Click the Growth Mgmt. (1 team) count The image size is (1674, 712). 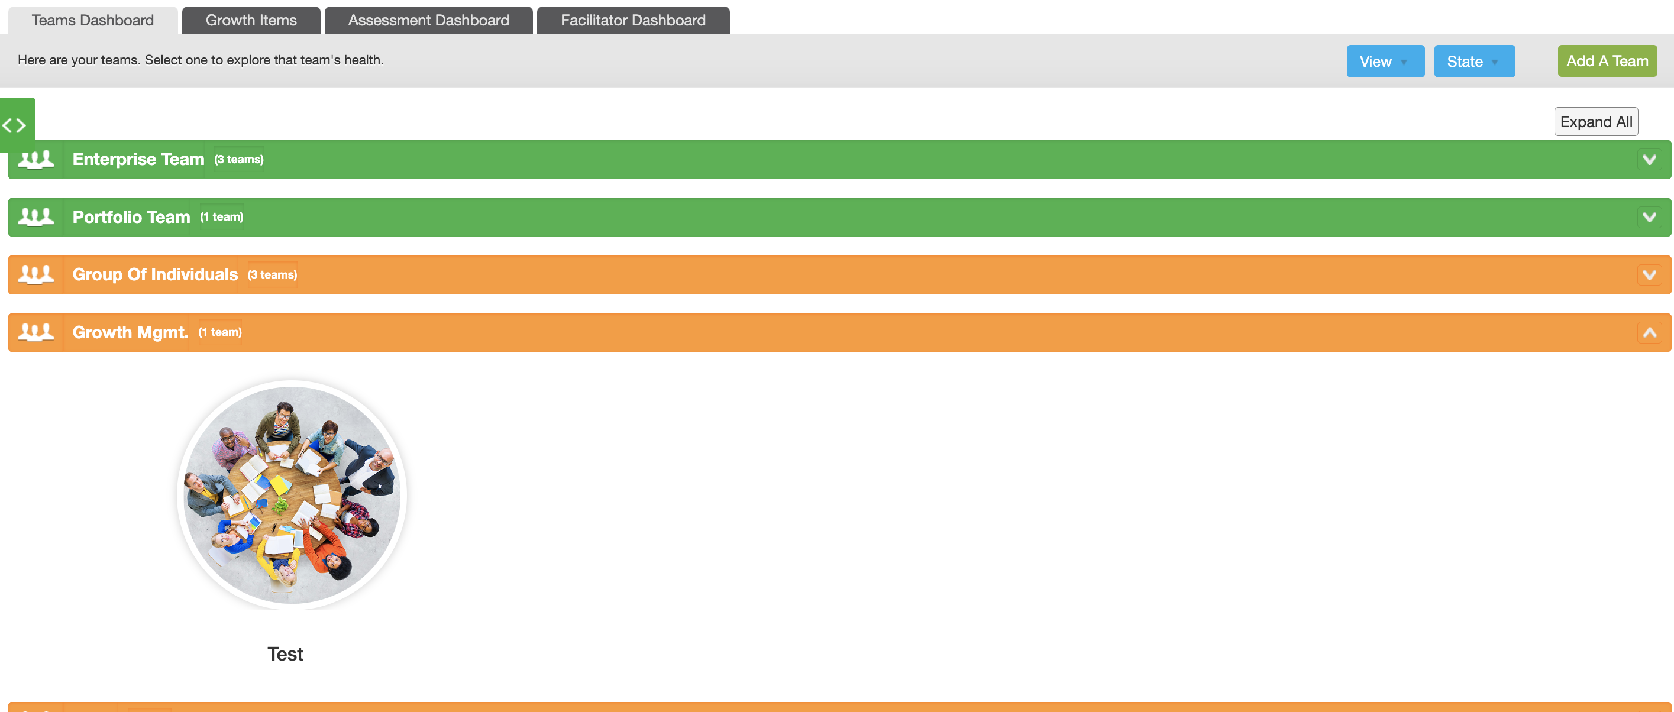pos(220,332)
